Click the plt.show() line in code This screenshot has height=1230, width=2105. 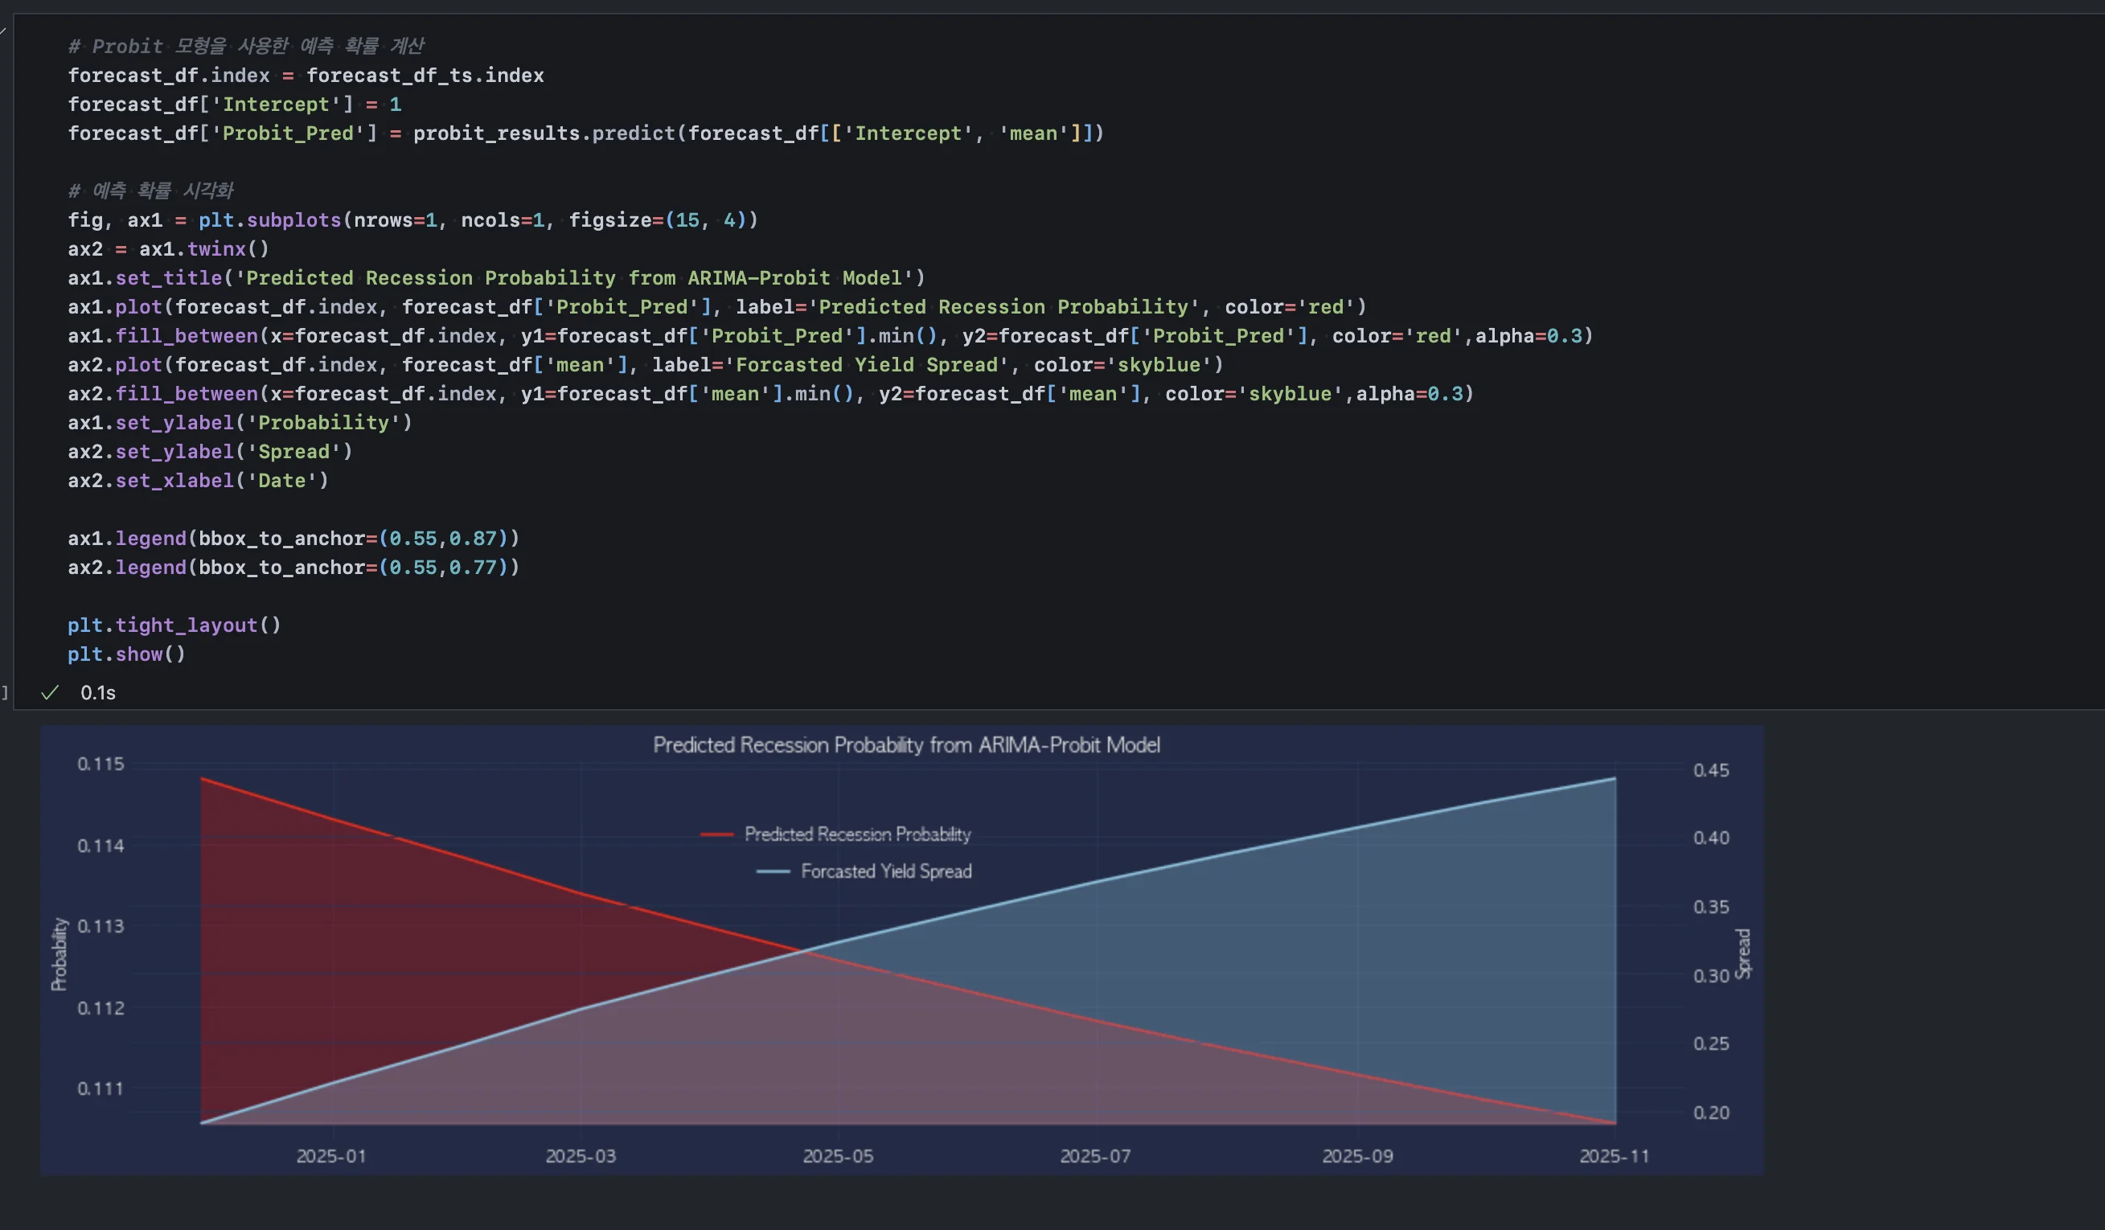tap(126, 654)
